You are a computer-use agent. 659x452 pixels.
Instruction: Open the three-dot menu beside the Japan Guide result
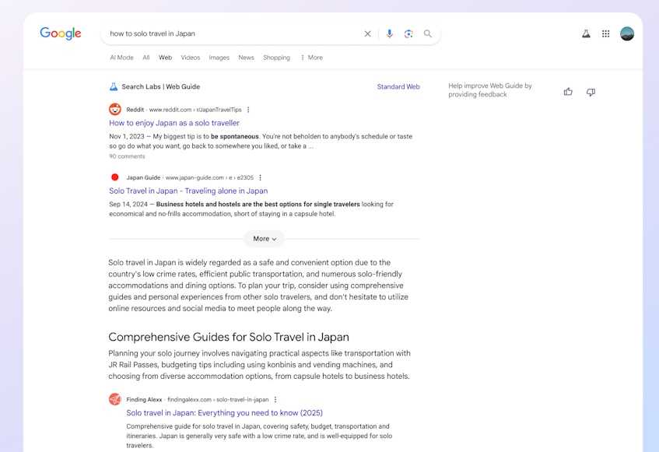tap(260, 177)
